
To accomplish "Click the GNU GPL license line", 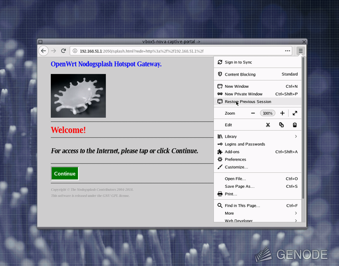I will (x=90, y=196).
